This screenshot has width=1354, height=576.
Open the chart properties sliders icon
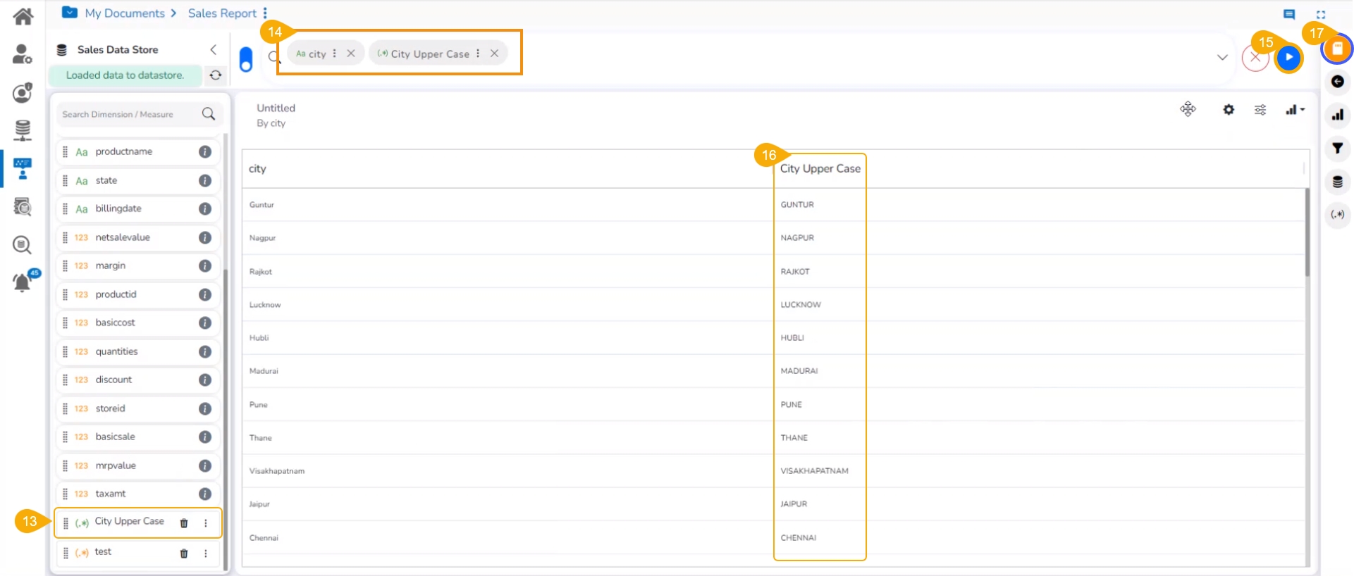1260,110
